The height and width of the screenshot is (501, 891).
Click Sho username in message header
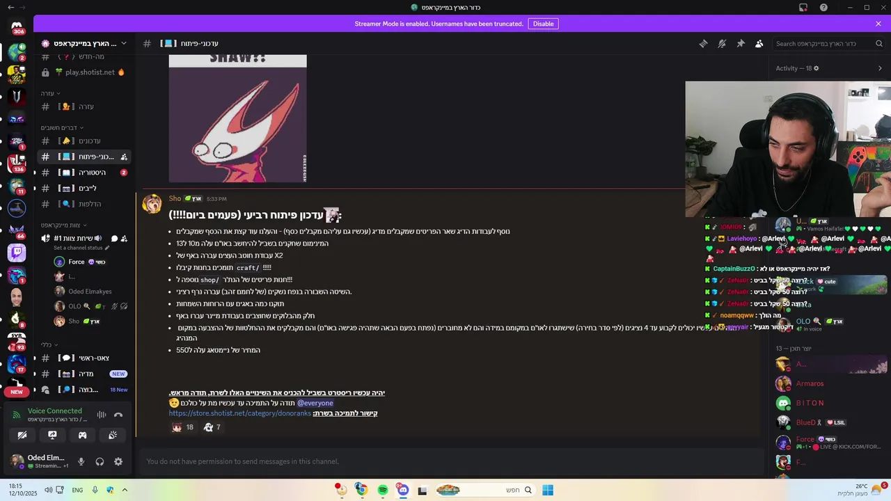tap(175, 198)
